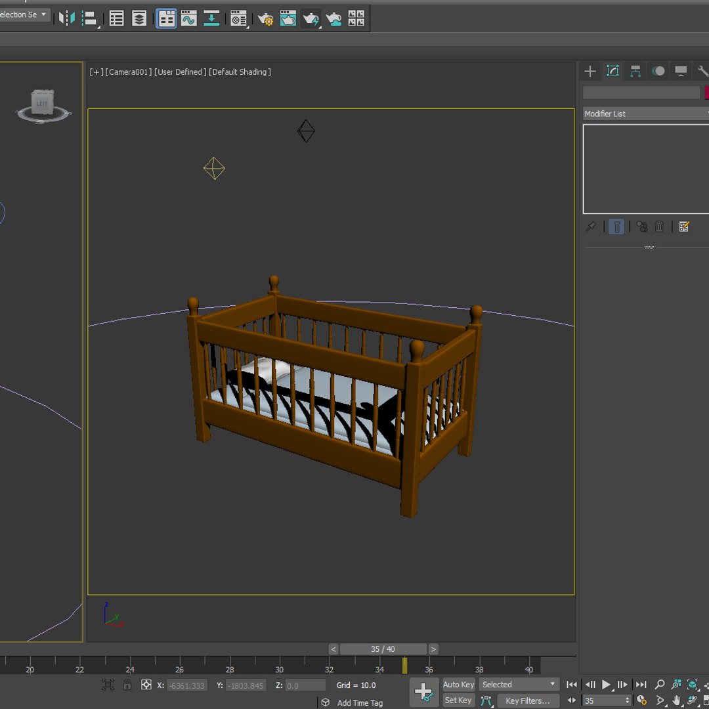Click the X coordinate field
Image resolution: width=709 pixels, height=709 pixels.
point(186,685)
